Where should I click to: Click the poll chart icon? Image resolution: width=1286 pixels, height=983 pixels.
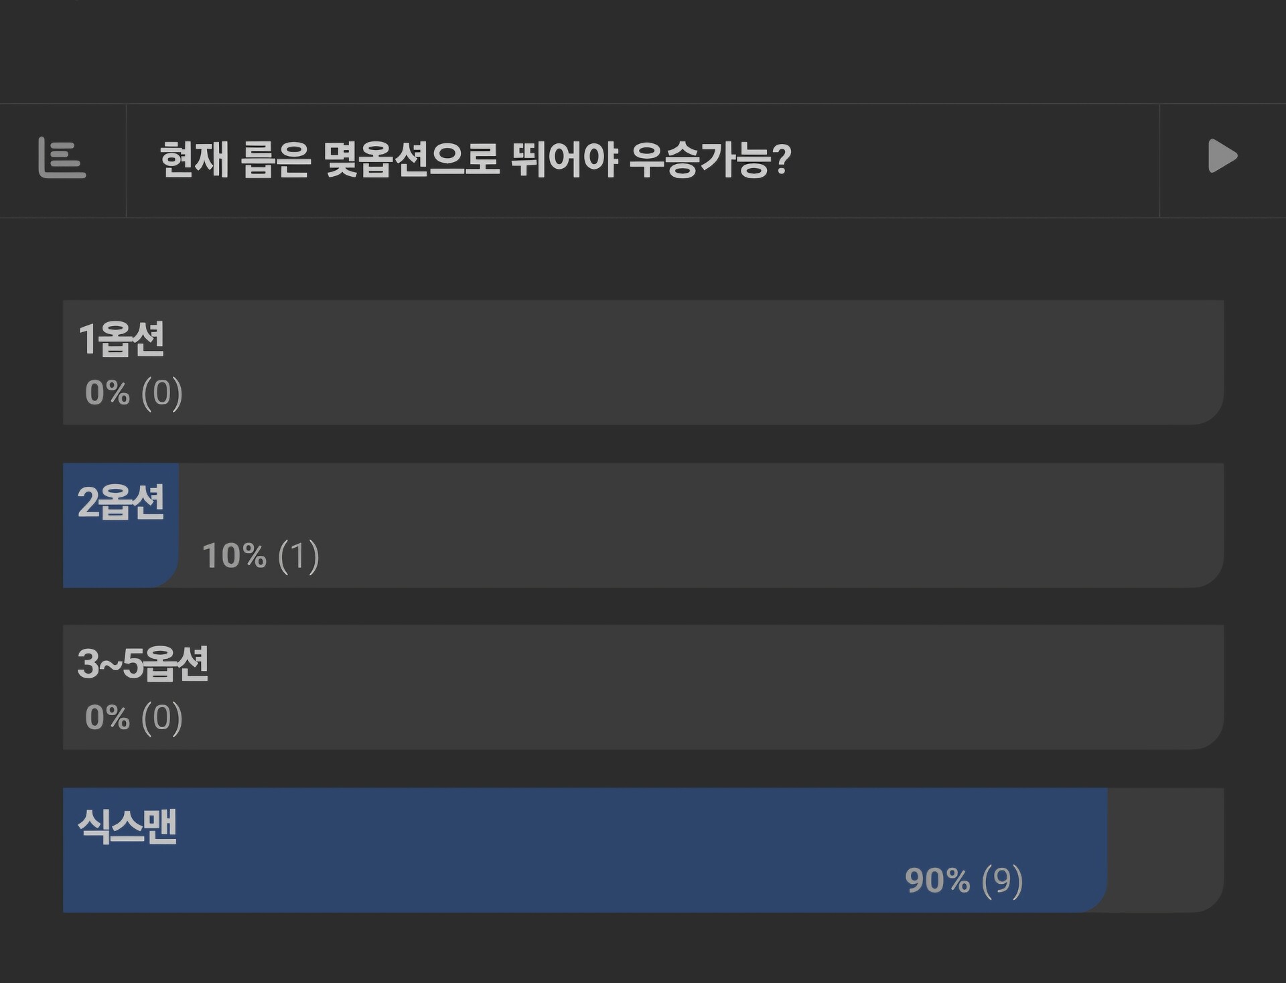click(x=62, y=158)
